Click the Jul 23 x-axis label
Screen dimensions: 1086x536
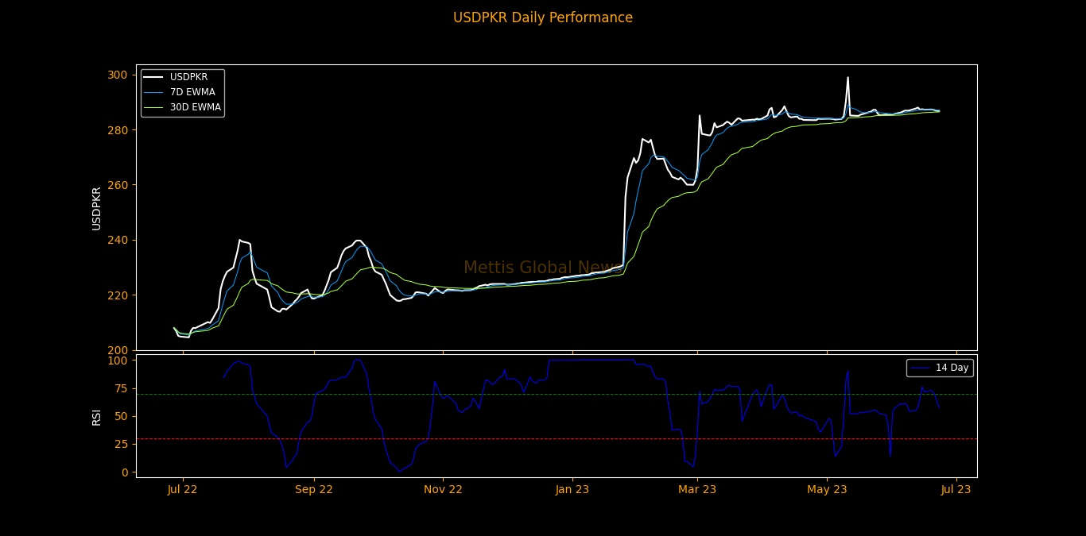click(x=956, y=490)
